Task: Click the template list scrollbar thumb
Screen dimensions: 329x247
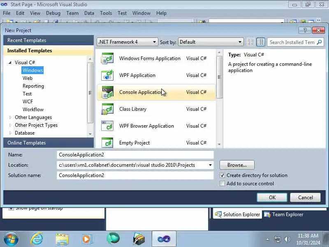Action: [219, 77]
